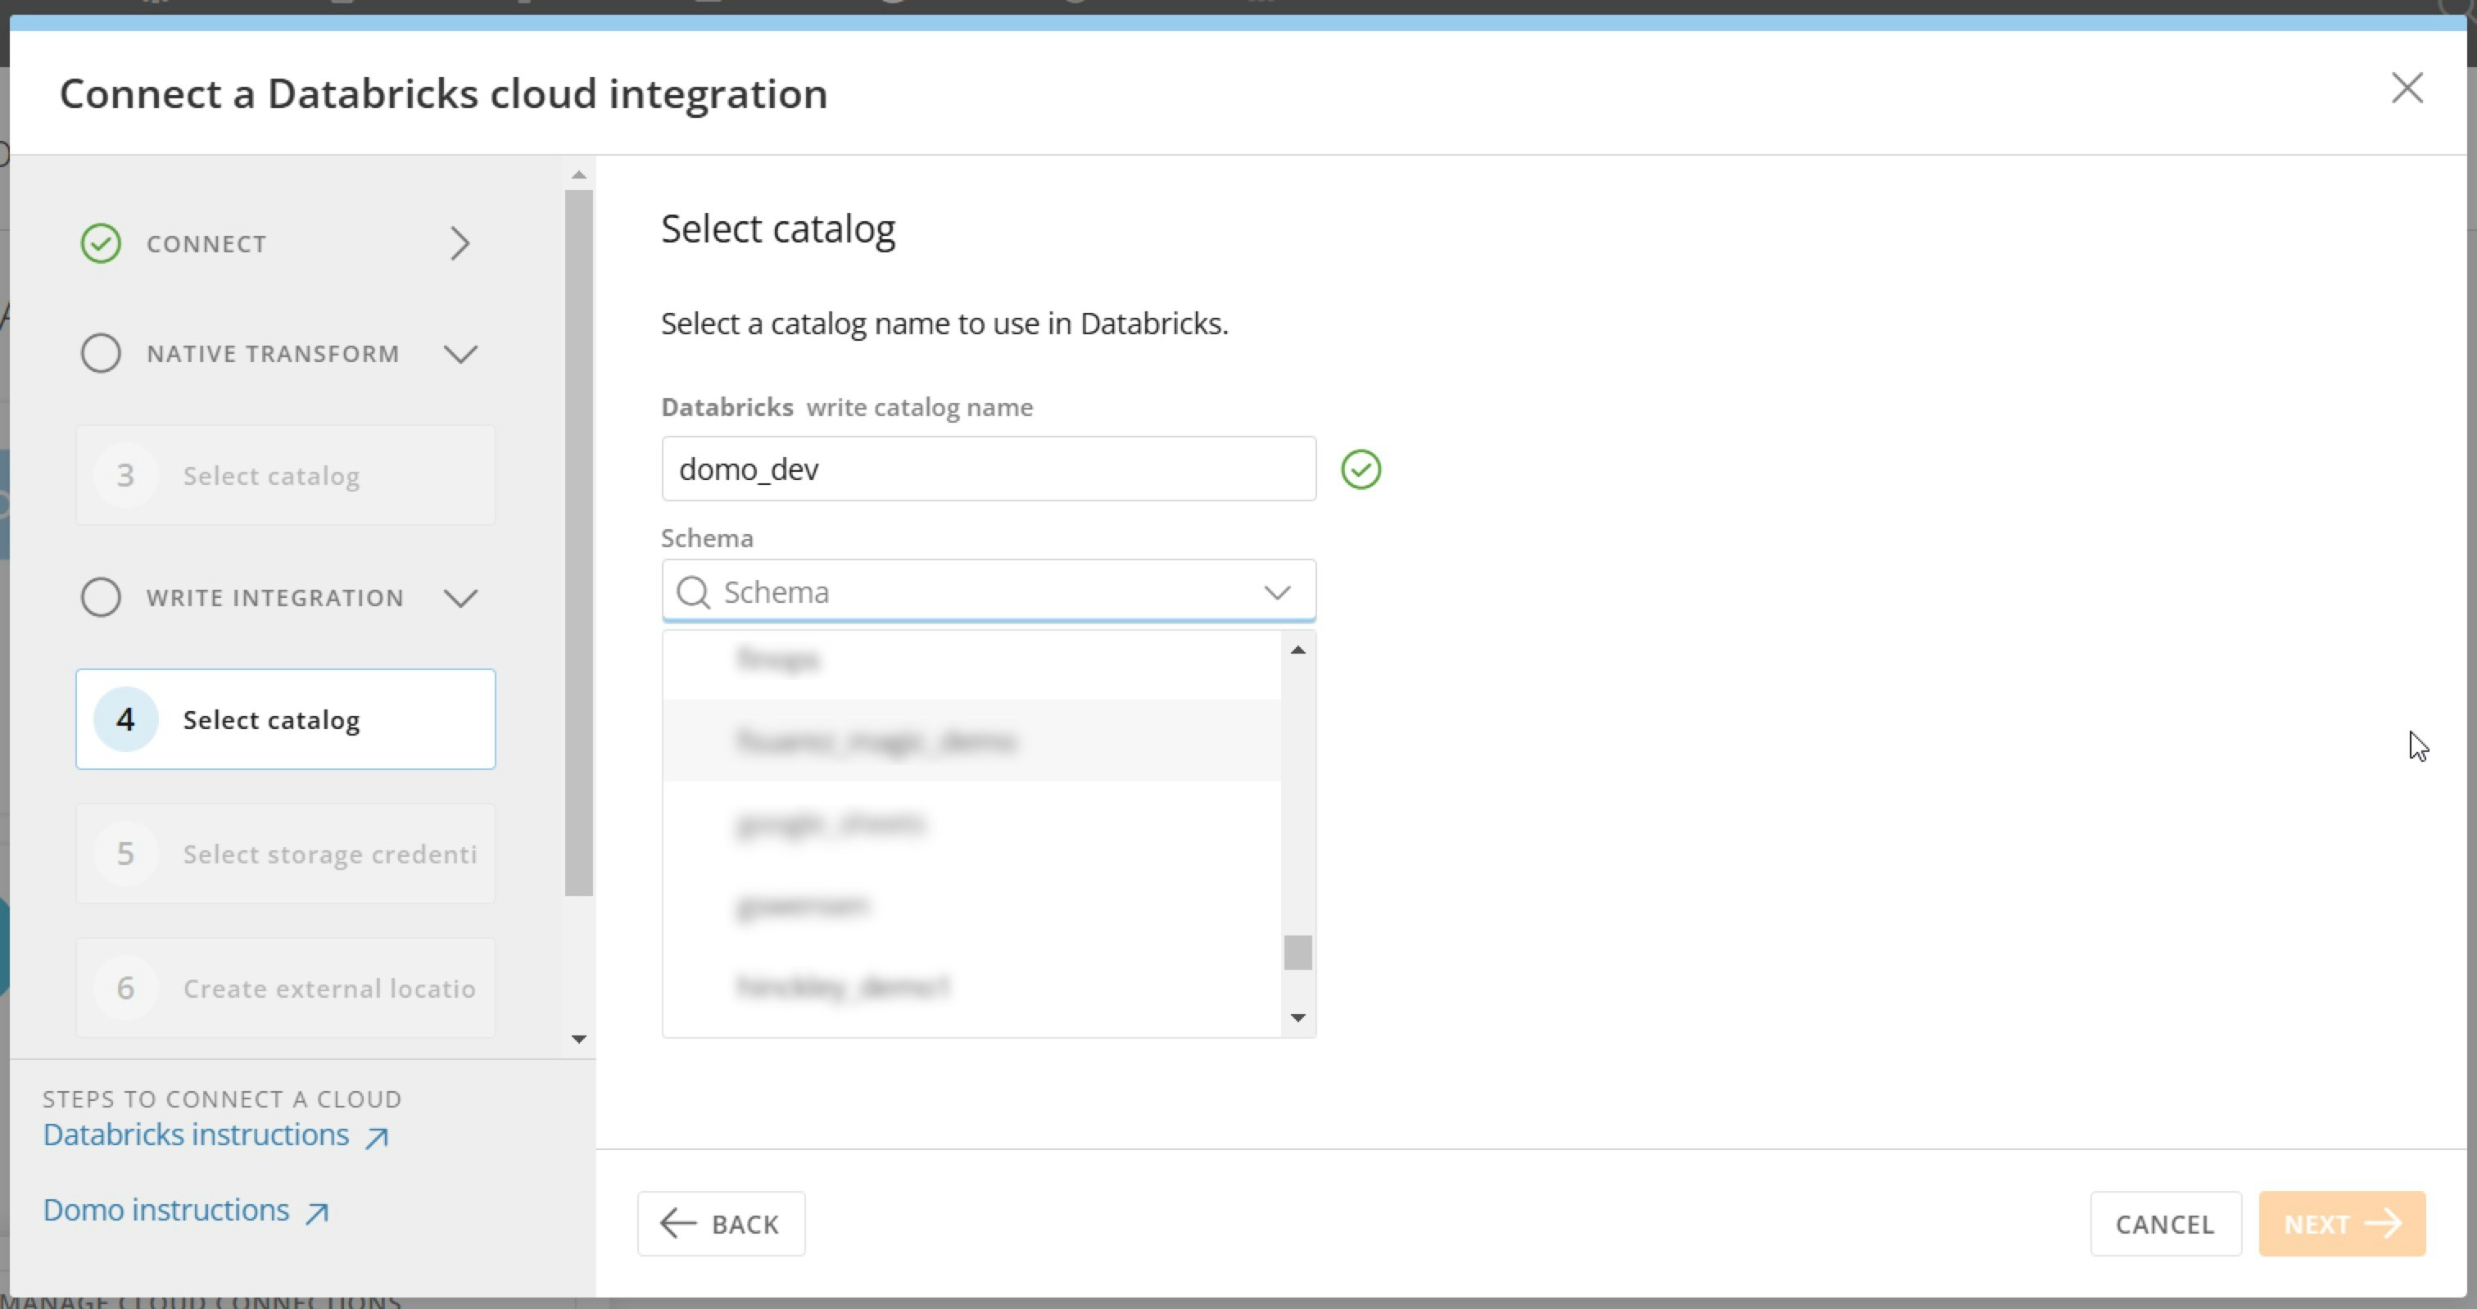Click external link arrow beside Databricks instructions
The image size is (2477, 1309).
tap(377, 1137)
